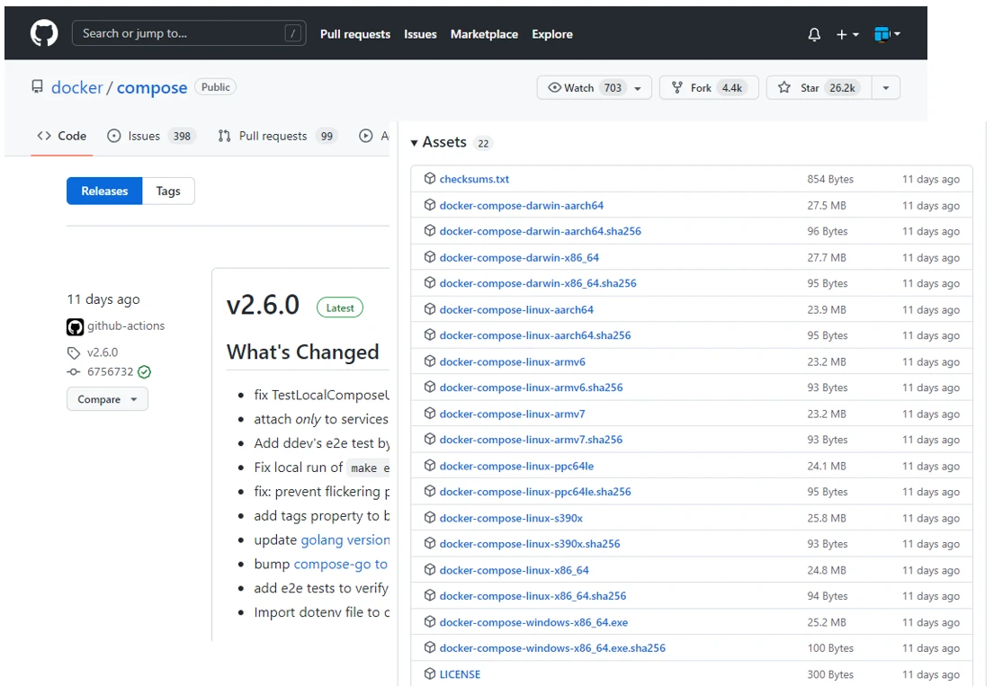Open the star lists dropdown arrow
This screenshot has height=695, width=994.
tap(885, 88)
